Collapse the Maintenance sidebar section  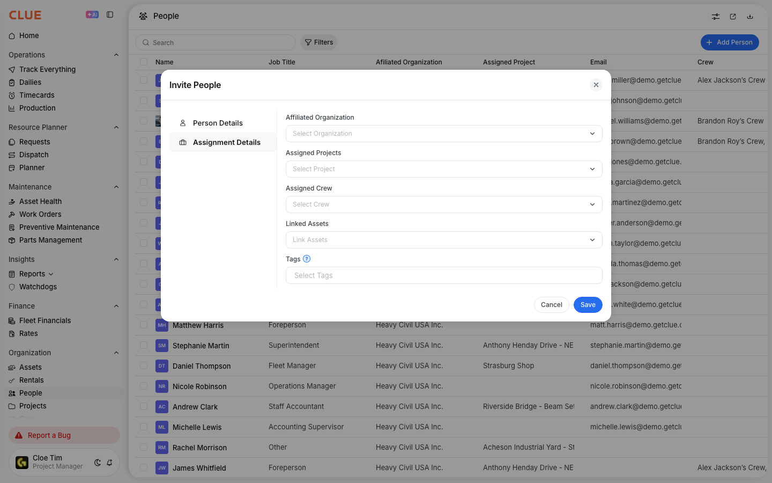tap(116, 187)
